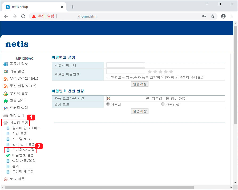Click the 설정 저장/복원 page icon
This screenshot has height=190, width=238.
[8, 161]
